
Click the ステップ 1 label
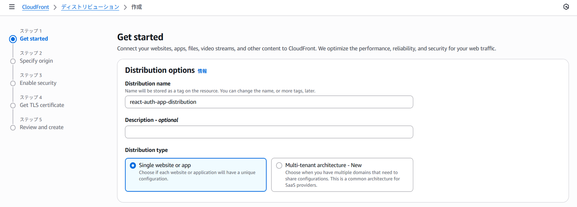(31, 31)
